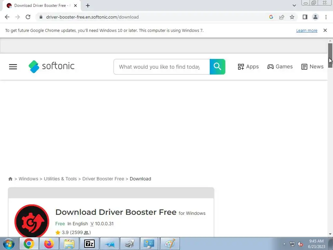Screen dimensions: 333x250
Task: Open the blue paper-plane app on taskbar
Action: [110, 243]
